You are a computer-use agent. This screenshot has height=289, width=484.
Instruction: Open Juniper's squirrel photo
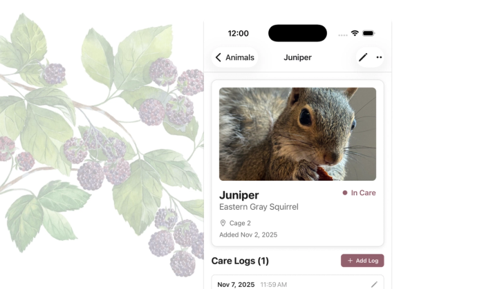coord(297,134)
